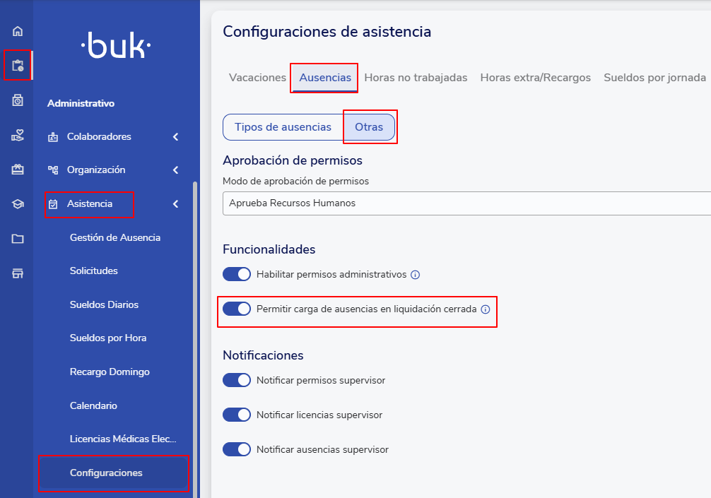Open the Horas extra/Recargos tab
This screenshot has width=711, height=498.
(535, 78)
